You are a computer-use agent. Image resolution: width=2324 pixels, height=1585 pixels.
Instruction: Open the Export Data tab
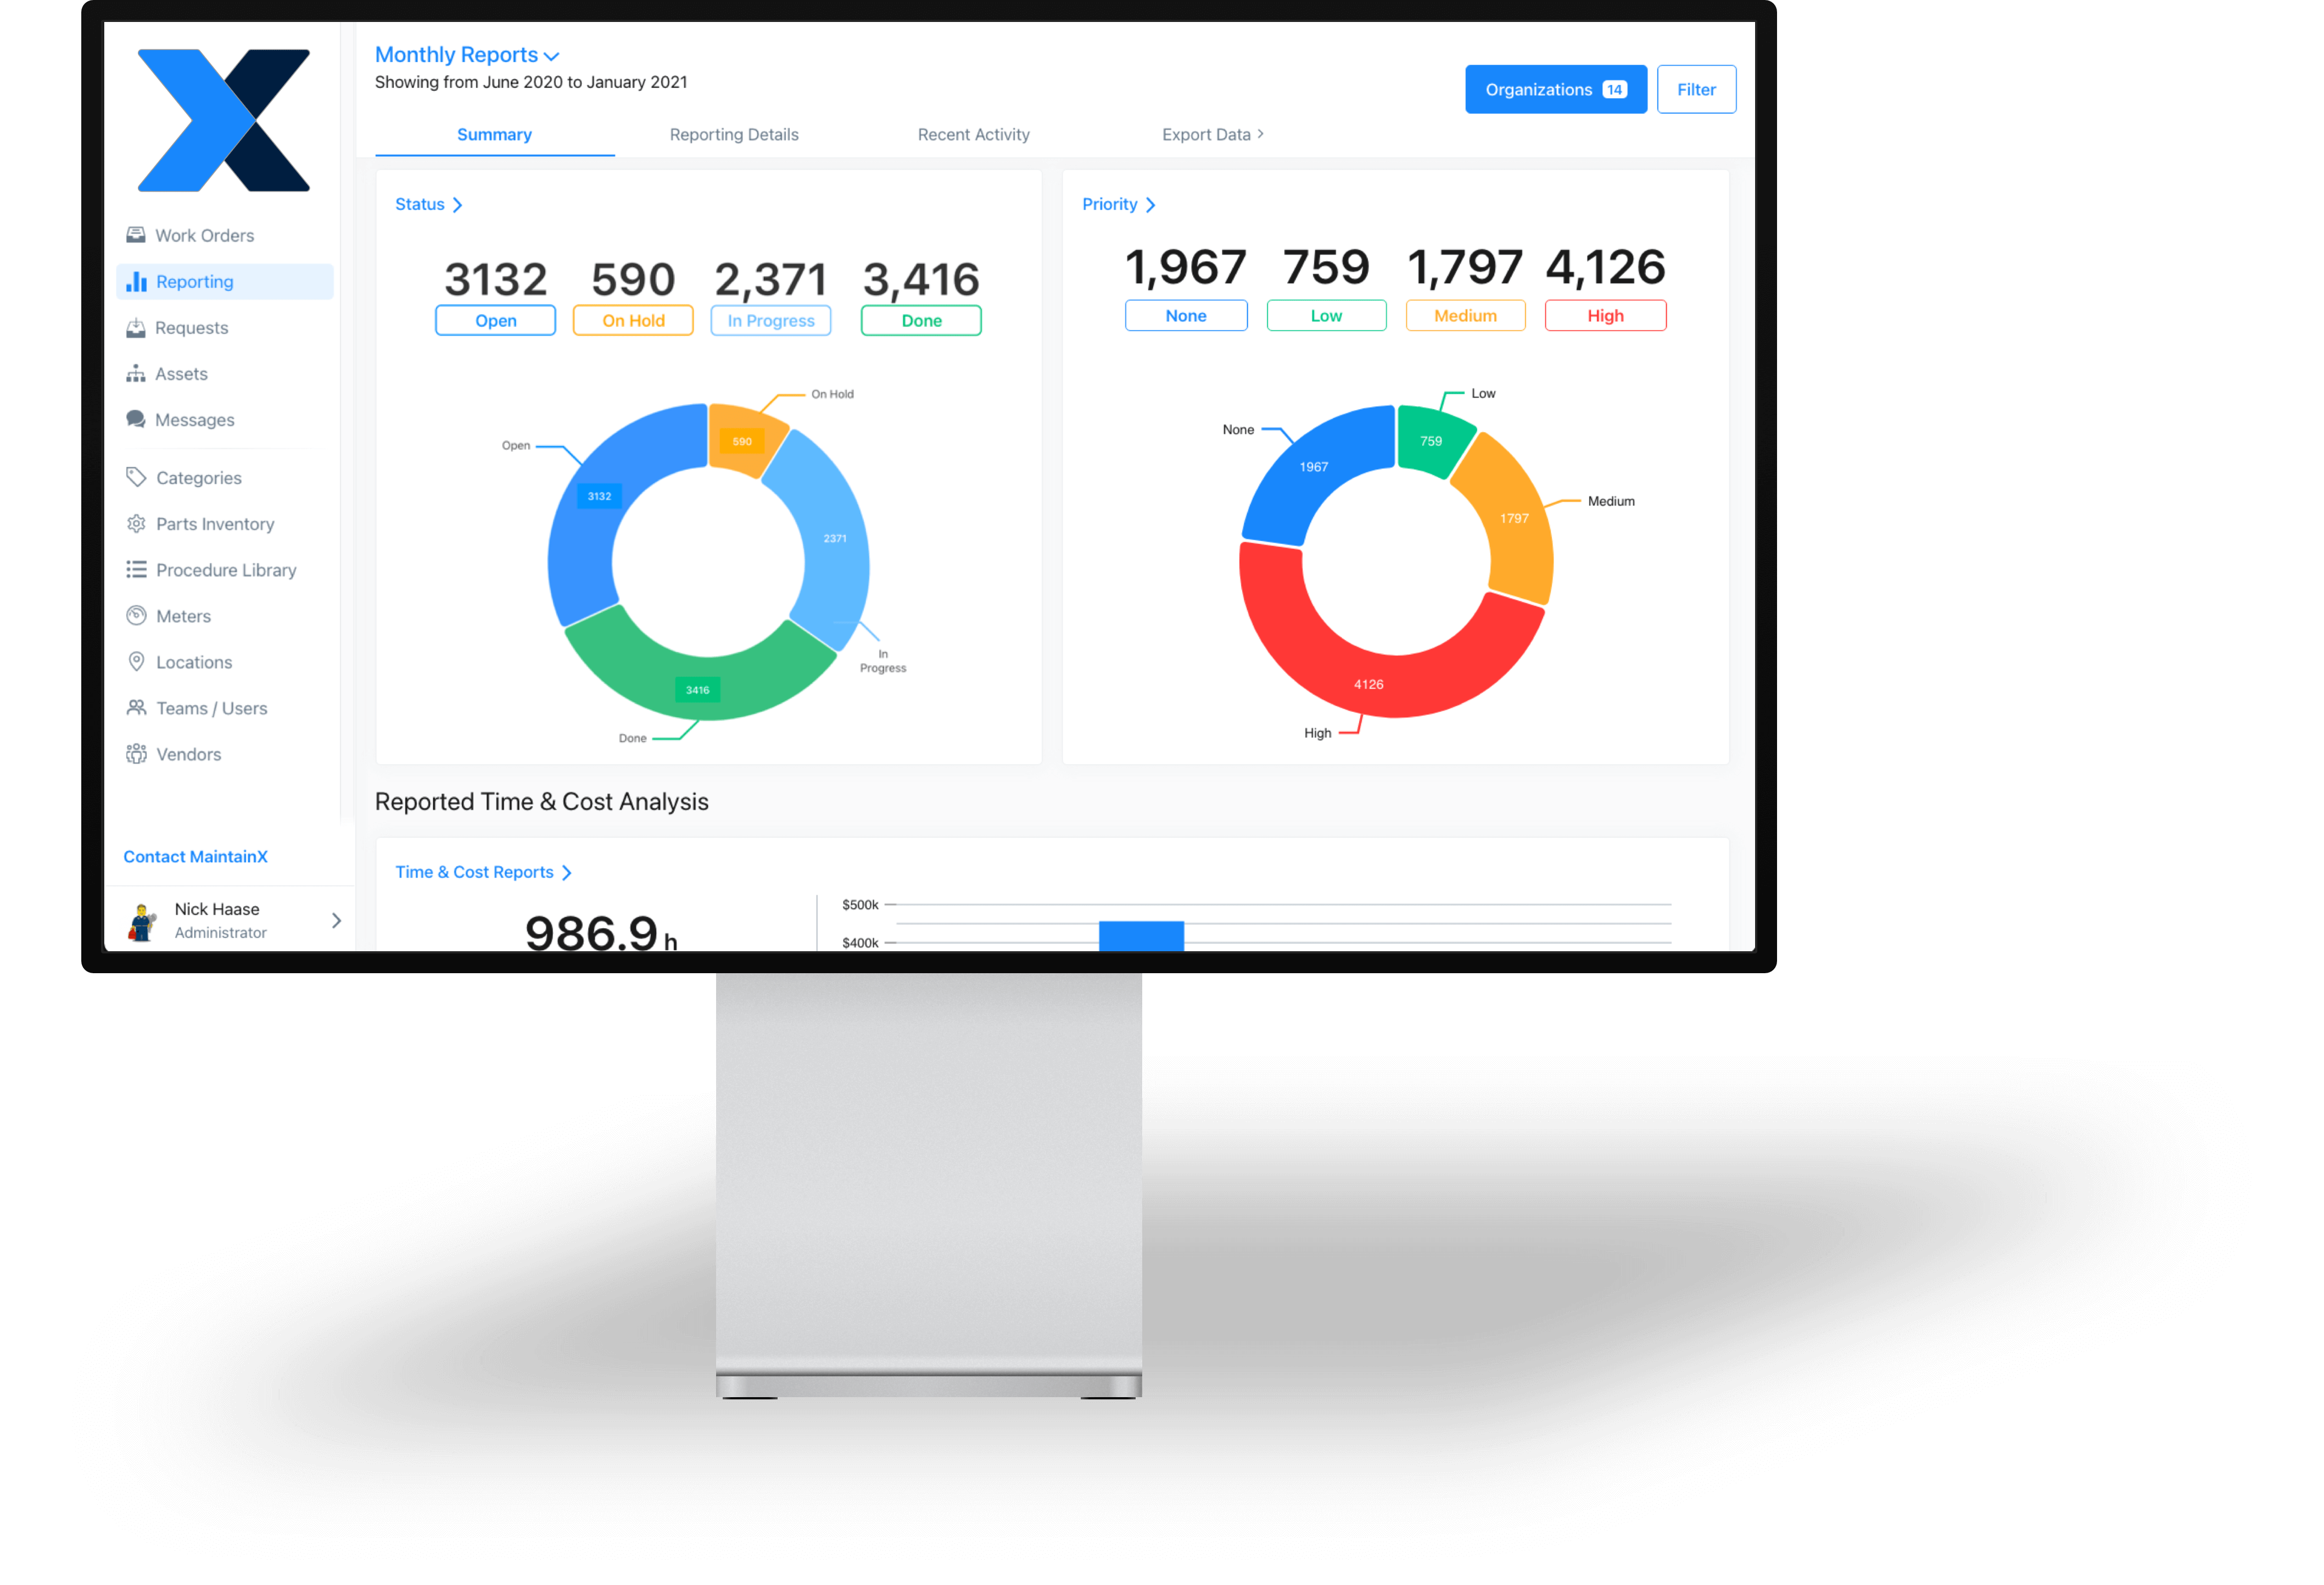click(1212, 134)
